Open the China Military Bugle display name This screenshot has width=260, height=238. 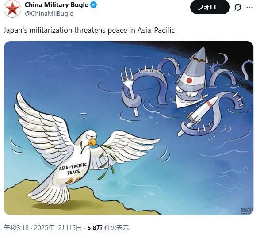[57, 5]
